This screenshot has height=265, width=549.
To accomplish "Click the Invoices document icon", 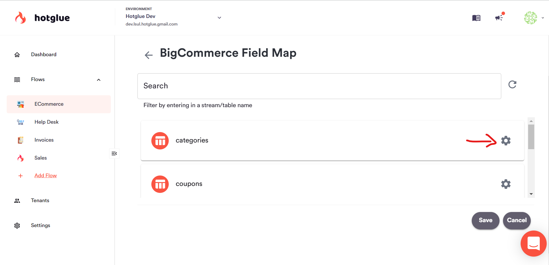I will pyautogui.click(x=21, y=140).
